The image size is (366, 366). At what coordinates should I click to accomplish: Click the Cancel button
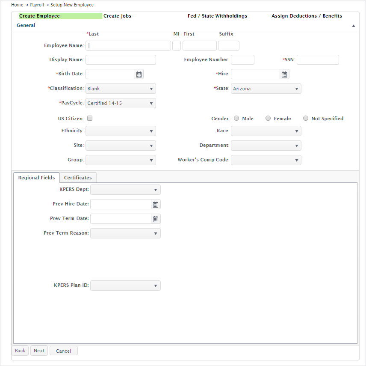click(x=63, y=351)
